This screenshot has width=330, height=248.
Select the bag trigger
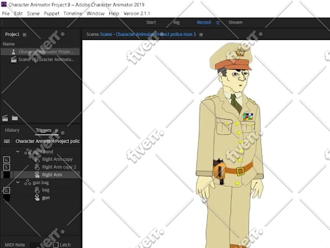pyautogui.click(x=40, y=190)
